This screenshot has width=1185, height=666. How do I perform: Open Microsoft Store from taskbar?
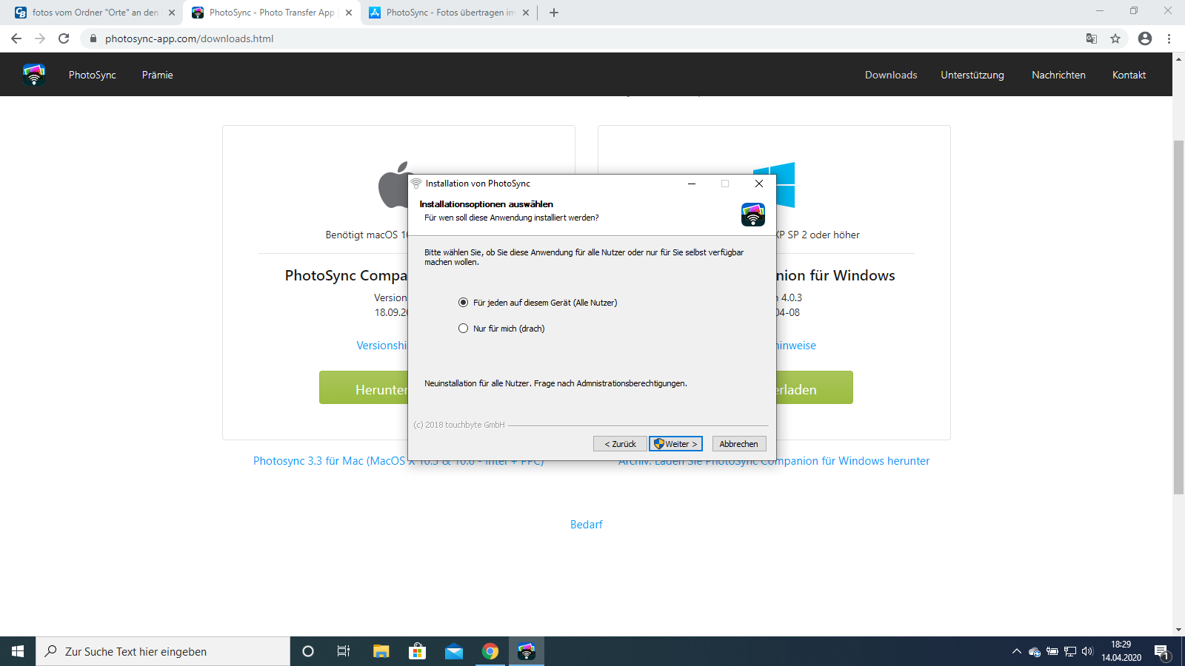coord(417,651)
